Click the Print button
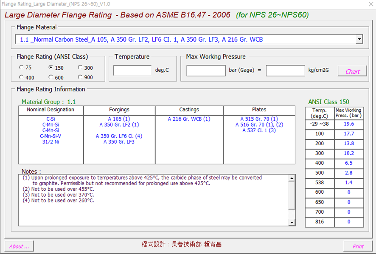 [x=358, y=246]
